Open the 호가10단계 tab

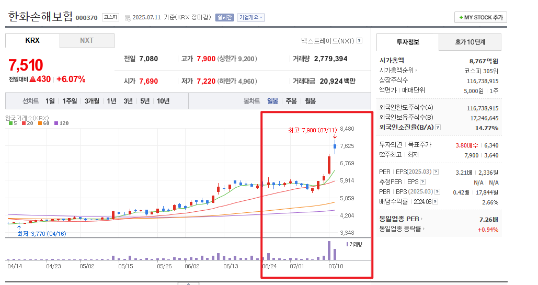(470, 42)
